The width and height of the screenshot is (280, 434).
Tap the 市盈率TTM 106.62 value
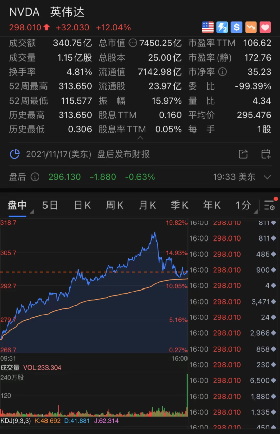pos(257,43)
